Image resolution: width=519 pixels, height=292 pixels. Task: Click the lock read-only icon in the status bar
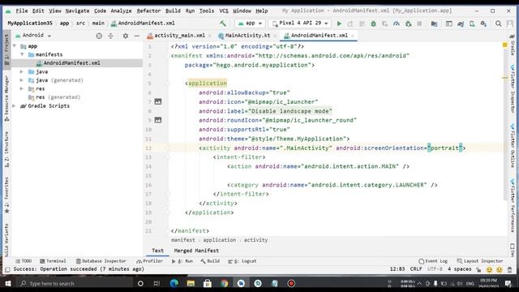478,269
